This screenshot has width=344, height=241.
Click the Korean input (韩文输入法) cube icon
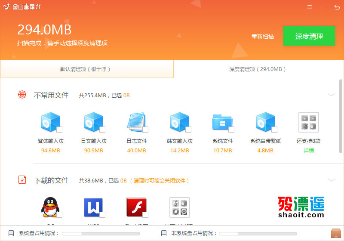179,122
